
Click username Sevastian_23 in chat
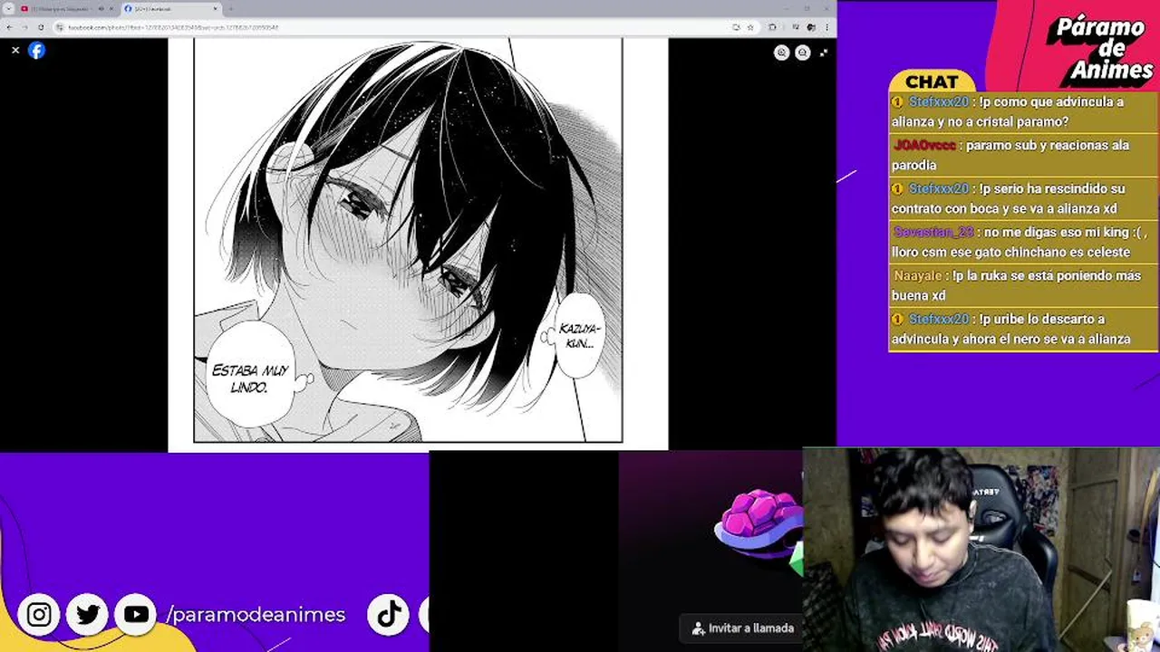point(933,232)
